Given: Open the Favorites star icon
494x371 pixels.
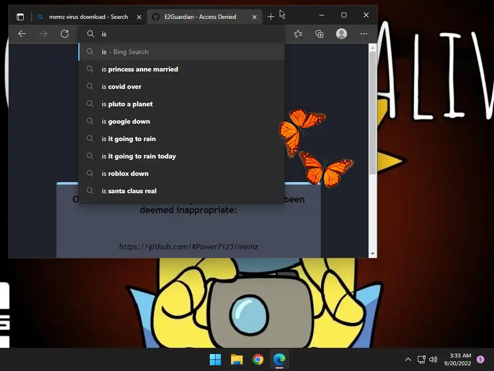Looking at the screenshot, I should (298, 34).
